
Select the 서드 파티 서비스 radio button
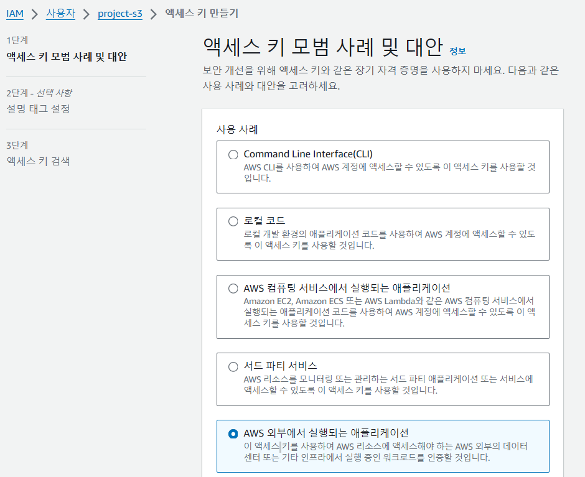coord(233,366)
